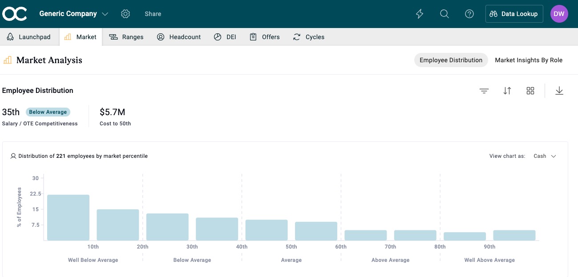578x277 pixels.
Task: Click the Salary / OTE Competitiveness label
Action: pos(40,124)
